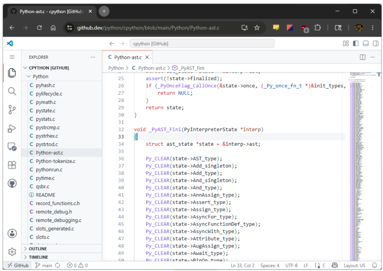Open Explorer Views and More Actions ellipsis

click(x=93, y=57)
